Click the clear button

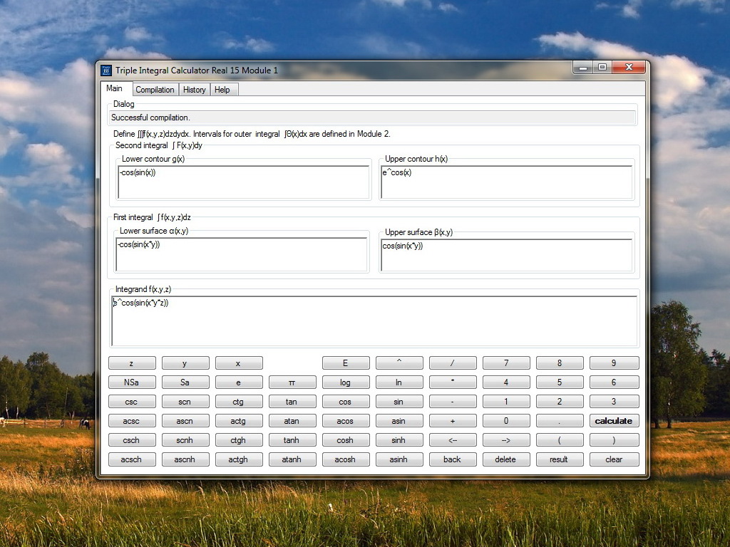pos(614,459)
